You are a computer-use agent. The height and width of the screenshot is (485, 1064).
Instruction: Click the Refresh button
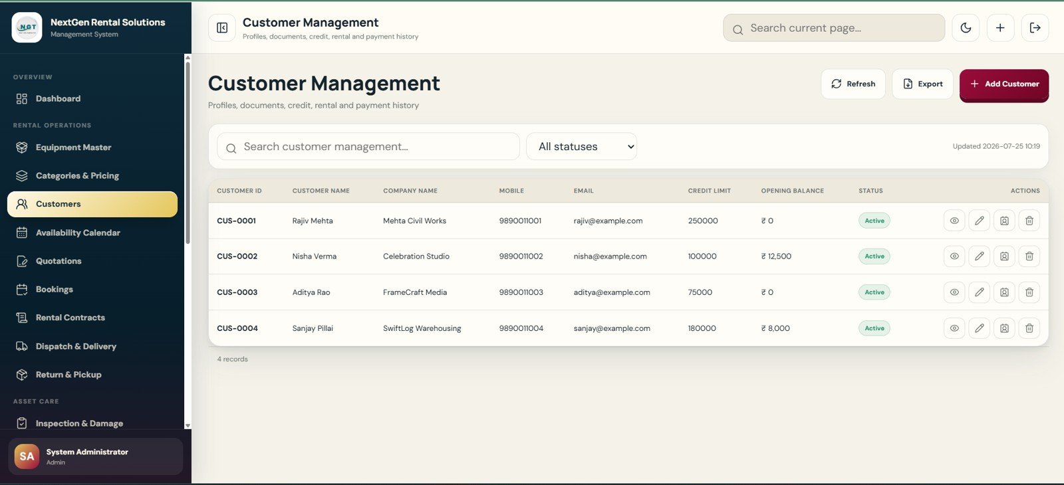click(853, 84)
